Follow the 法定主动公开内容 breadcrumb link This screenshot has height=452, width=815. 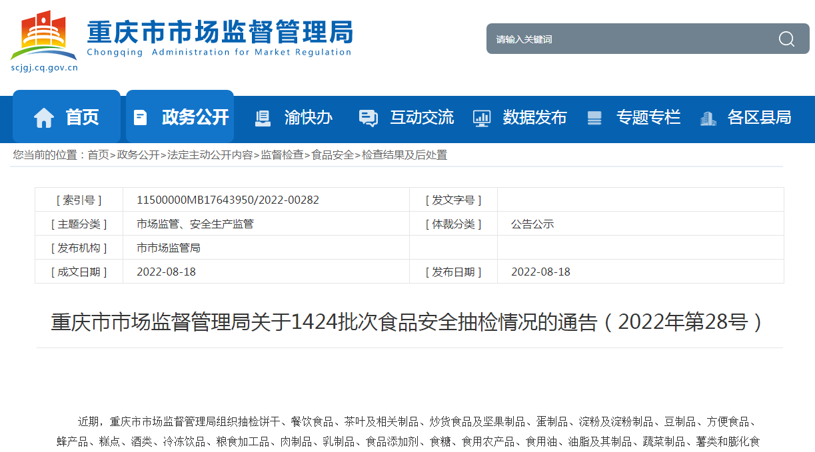(x=210, y=155)
